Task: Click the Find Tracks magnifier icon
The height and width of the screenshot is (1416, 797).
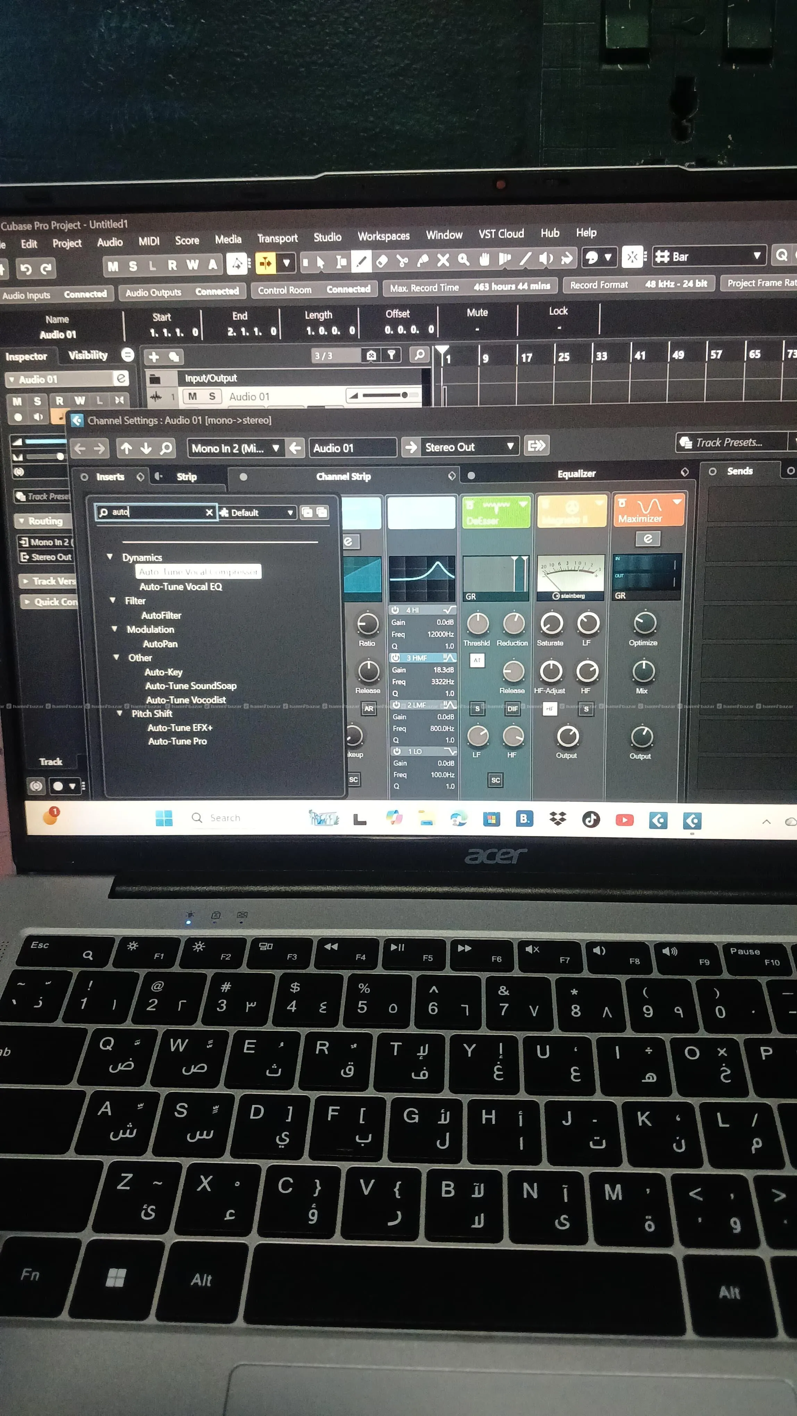Action: click(419, 355)
